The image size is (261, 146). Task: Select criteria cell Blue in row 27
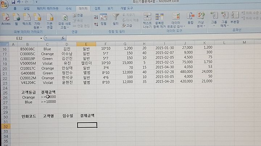click(x=29, y=102)
